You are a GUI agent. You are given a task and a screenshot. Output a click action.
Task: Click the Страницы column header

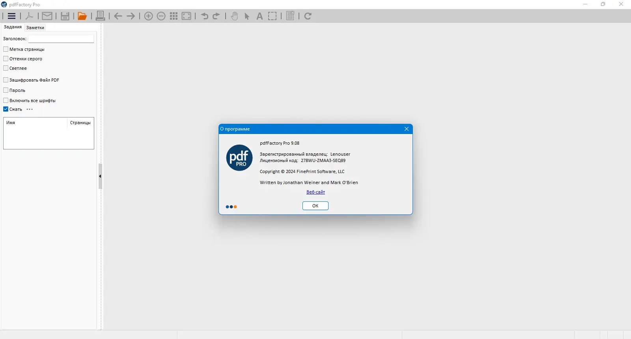(80, 123)
